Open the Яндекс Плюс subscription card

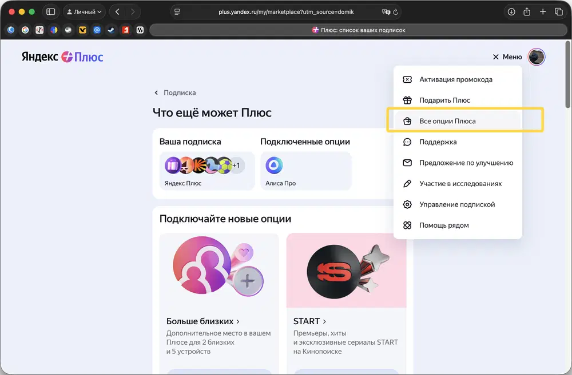click(x=207, y=171)
